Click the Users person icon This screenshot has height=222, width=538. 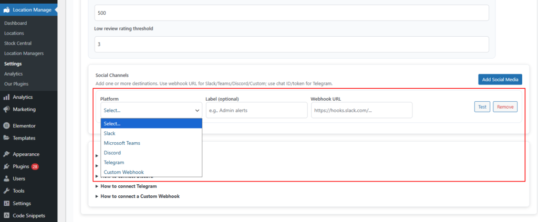click(6, 178)
